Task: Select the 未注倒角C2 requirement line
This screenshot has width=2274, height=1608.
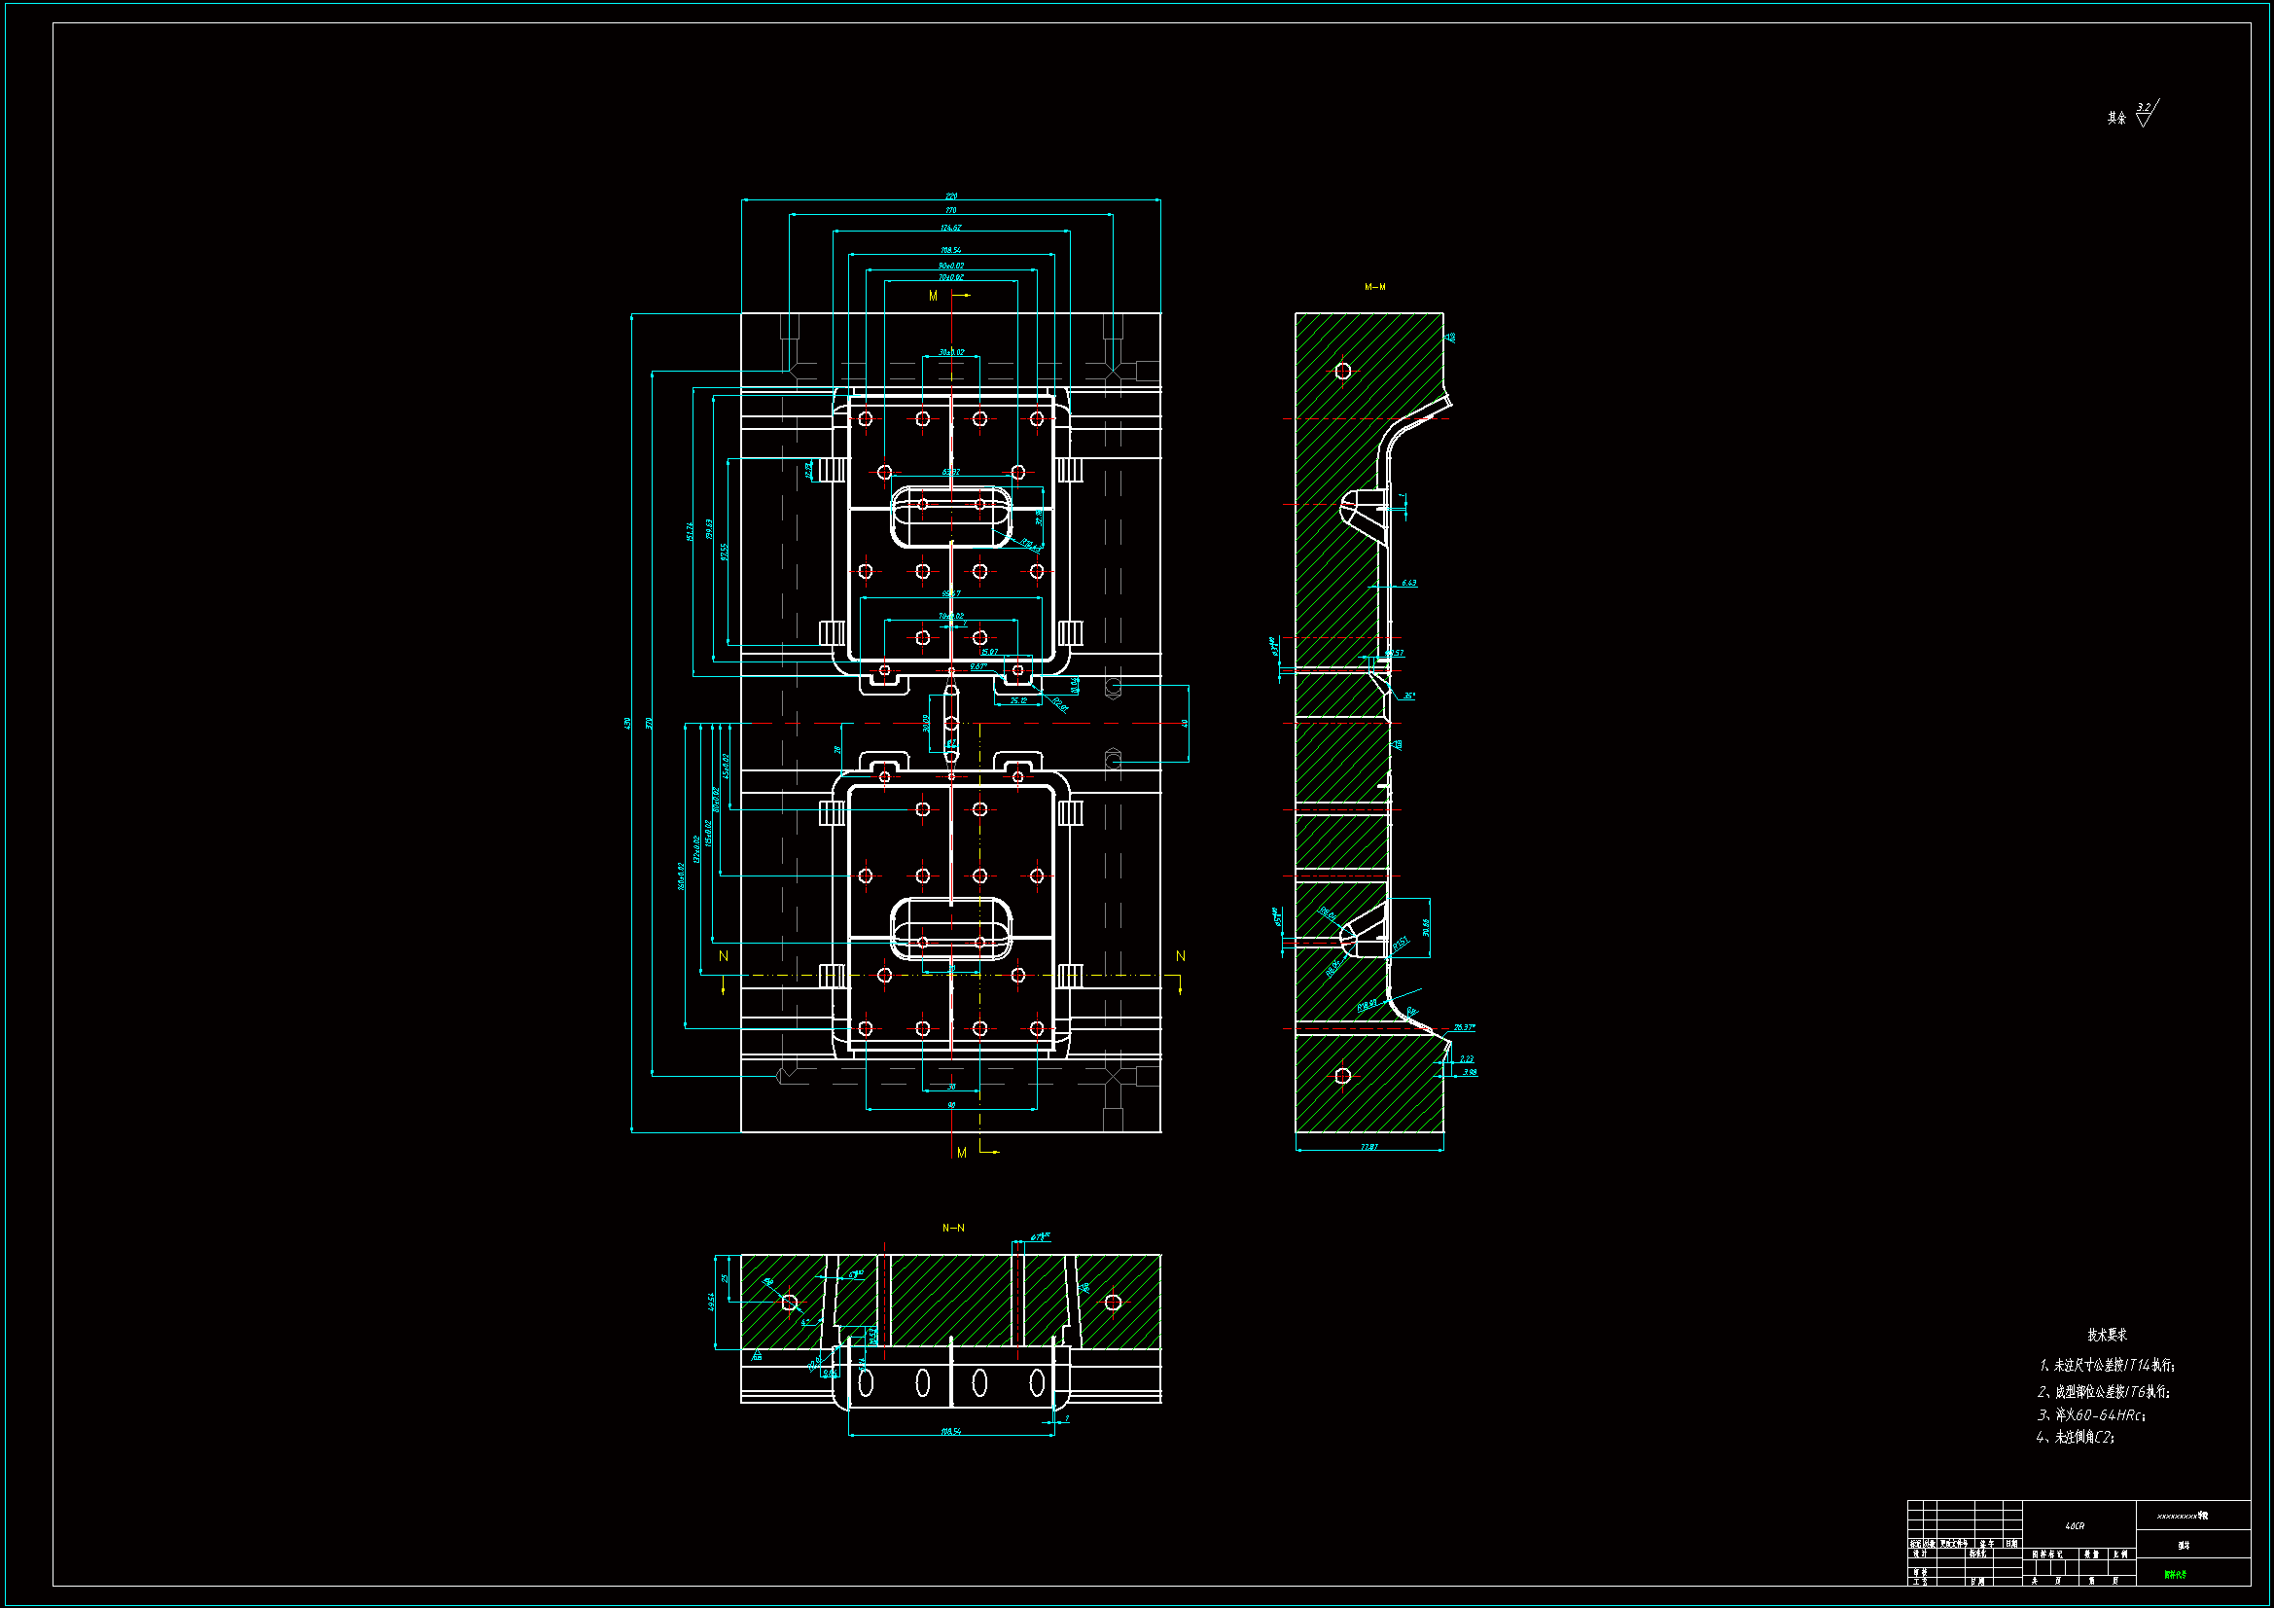Action: point(2076,1437)
